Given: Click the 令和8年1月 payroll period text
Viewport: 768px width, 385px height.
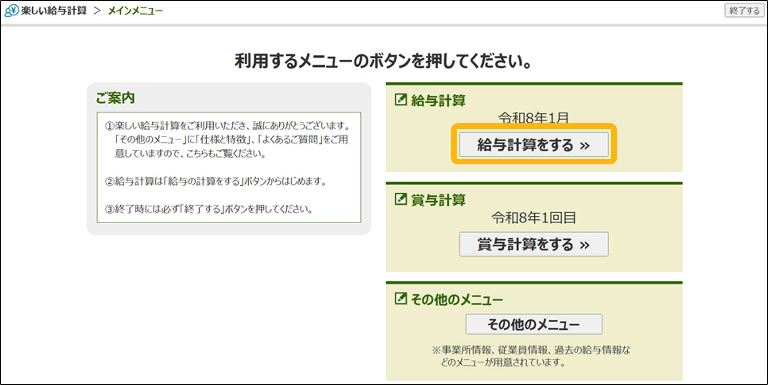Looking at the screenshot, I should pyautogui.click(x=533, y=118).
